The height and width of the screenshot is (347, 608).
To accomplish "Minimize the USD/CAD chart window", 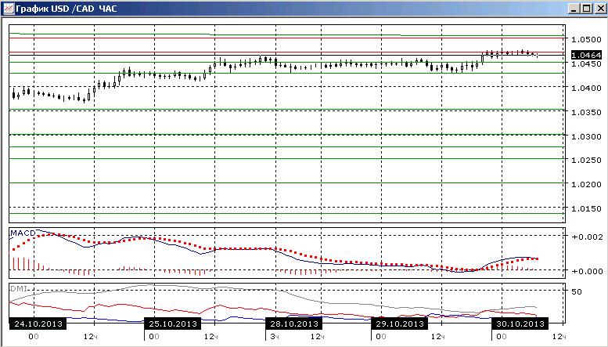I will 574,9.
